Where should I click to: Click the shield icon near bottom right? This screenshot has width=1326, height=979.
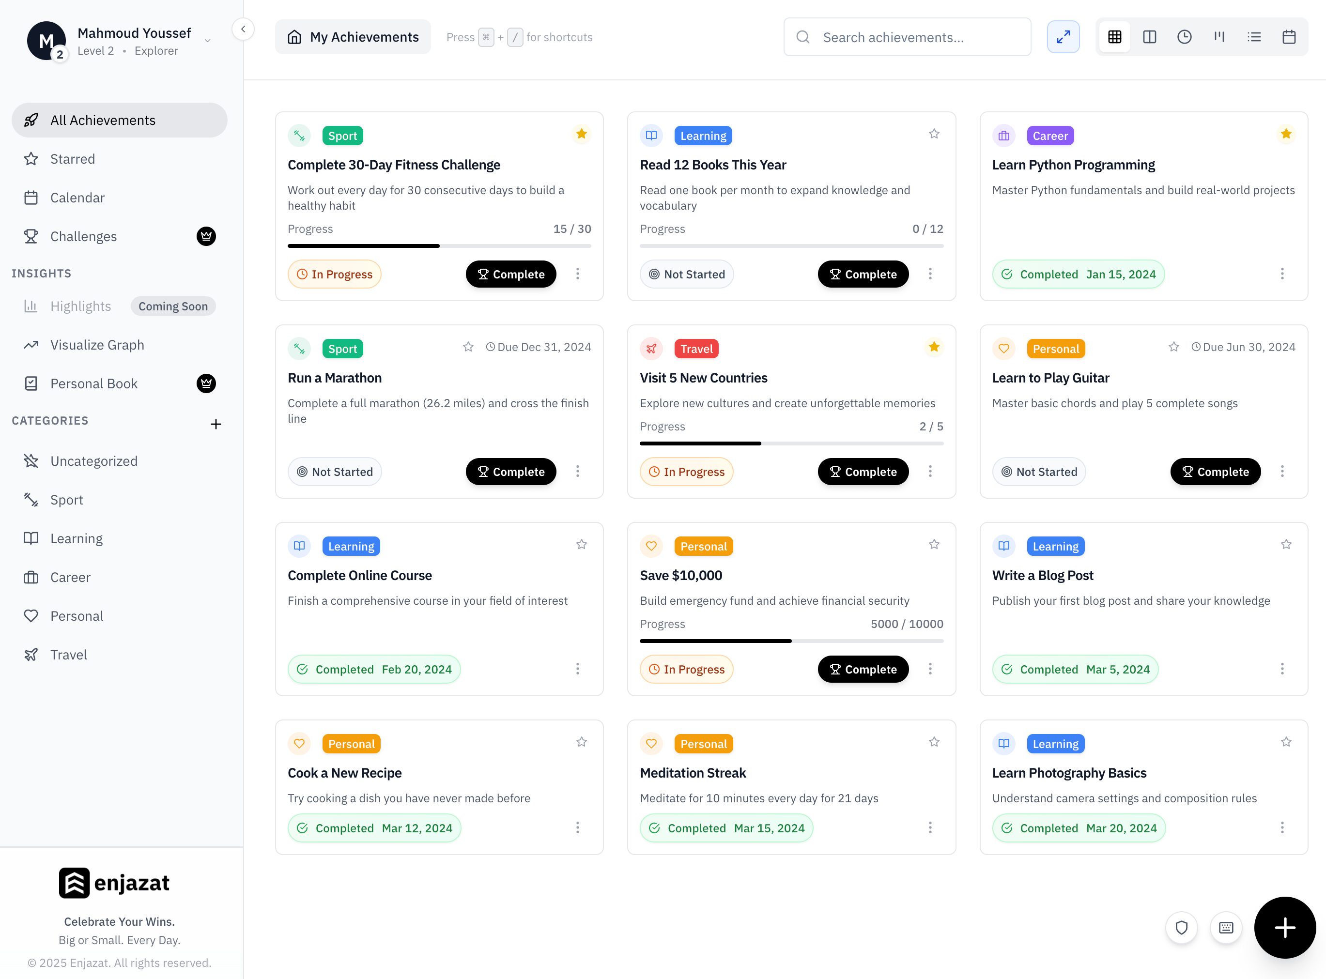tap(1181, 928)
